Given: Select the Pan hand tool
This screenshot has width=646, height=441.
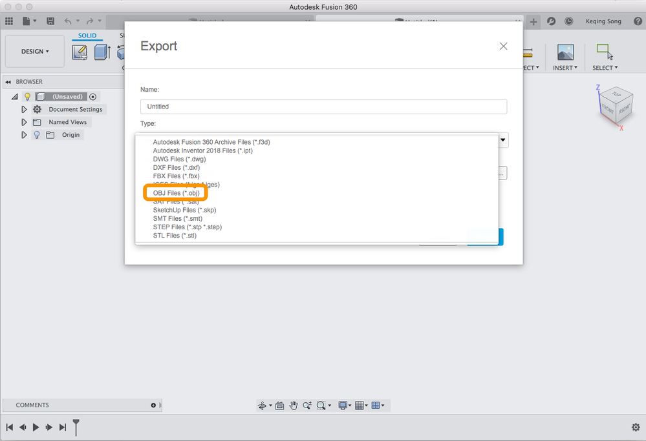Looking at the screenshot, I should coord(294,405).
